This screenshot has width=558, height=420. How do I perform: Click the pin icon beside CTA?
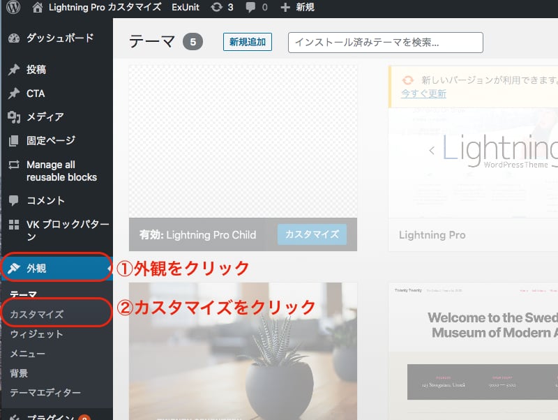pos(14,93)
